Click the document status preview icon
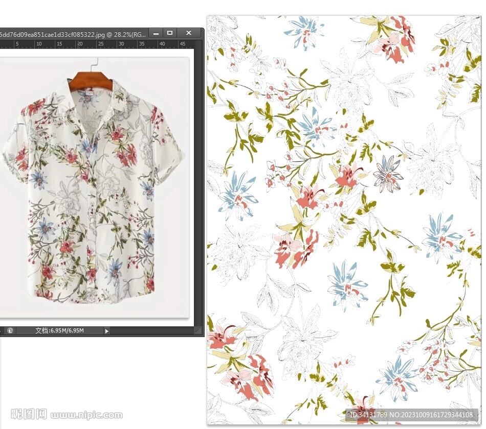The height and width of the screenshot is (429, 486). 10,331
